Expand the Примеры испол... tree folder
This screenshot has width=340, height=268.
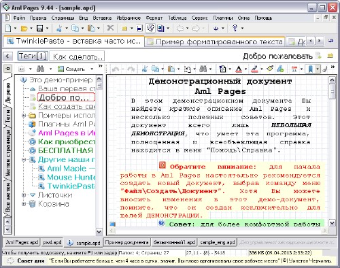[24, 116]
